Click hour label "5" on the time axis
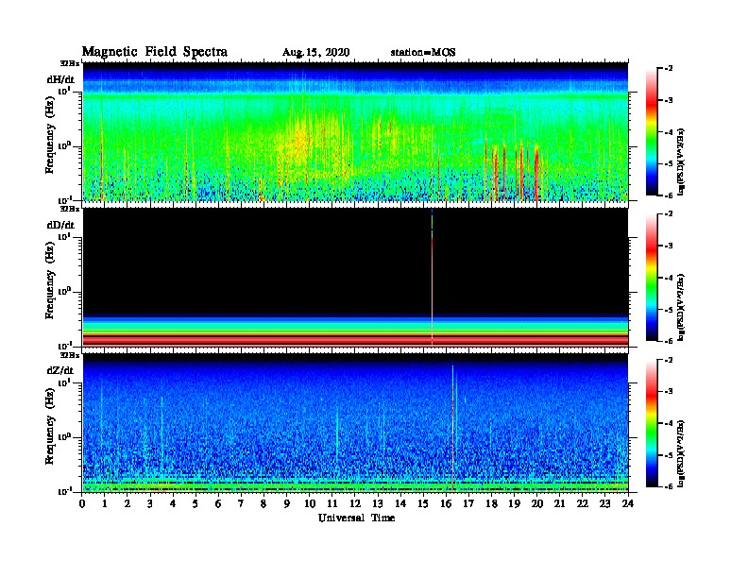Screen dimensions: 748x578 pyautogui.click(x=195, y=503)
